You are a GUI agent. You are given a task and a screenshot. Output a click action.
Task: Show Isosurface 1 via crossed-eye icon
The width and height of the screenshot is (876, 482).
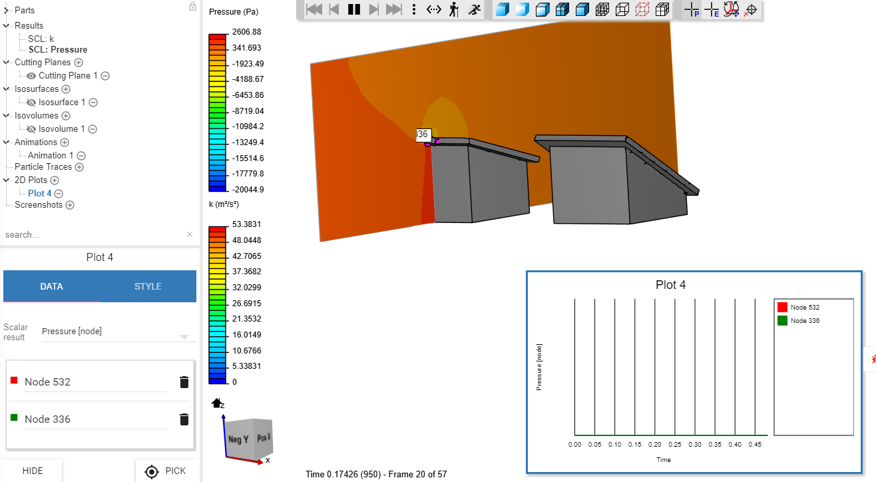point(31,103)
